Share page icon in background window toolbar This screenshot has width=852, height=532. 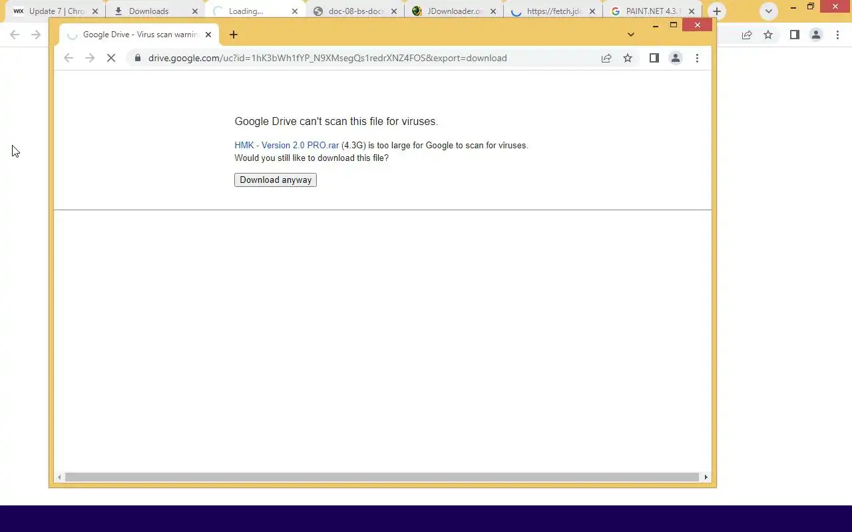[x=747, y=35]
